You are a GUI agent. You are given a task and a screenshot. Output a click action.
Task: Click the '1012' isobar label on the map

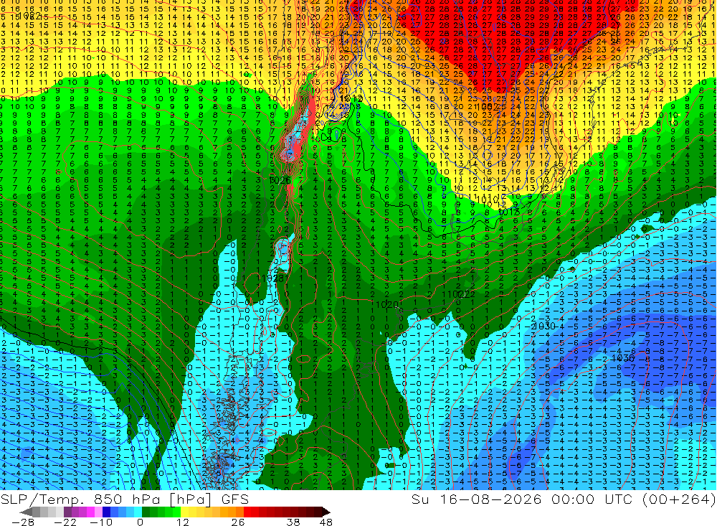point(351,99)
